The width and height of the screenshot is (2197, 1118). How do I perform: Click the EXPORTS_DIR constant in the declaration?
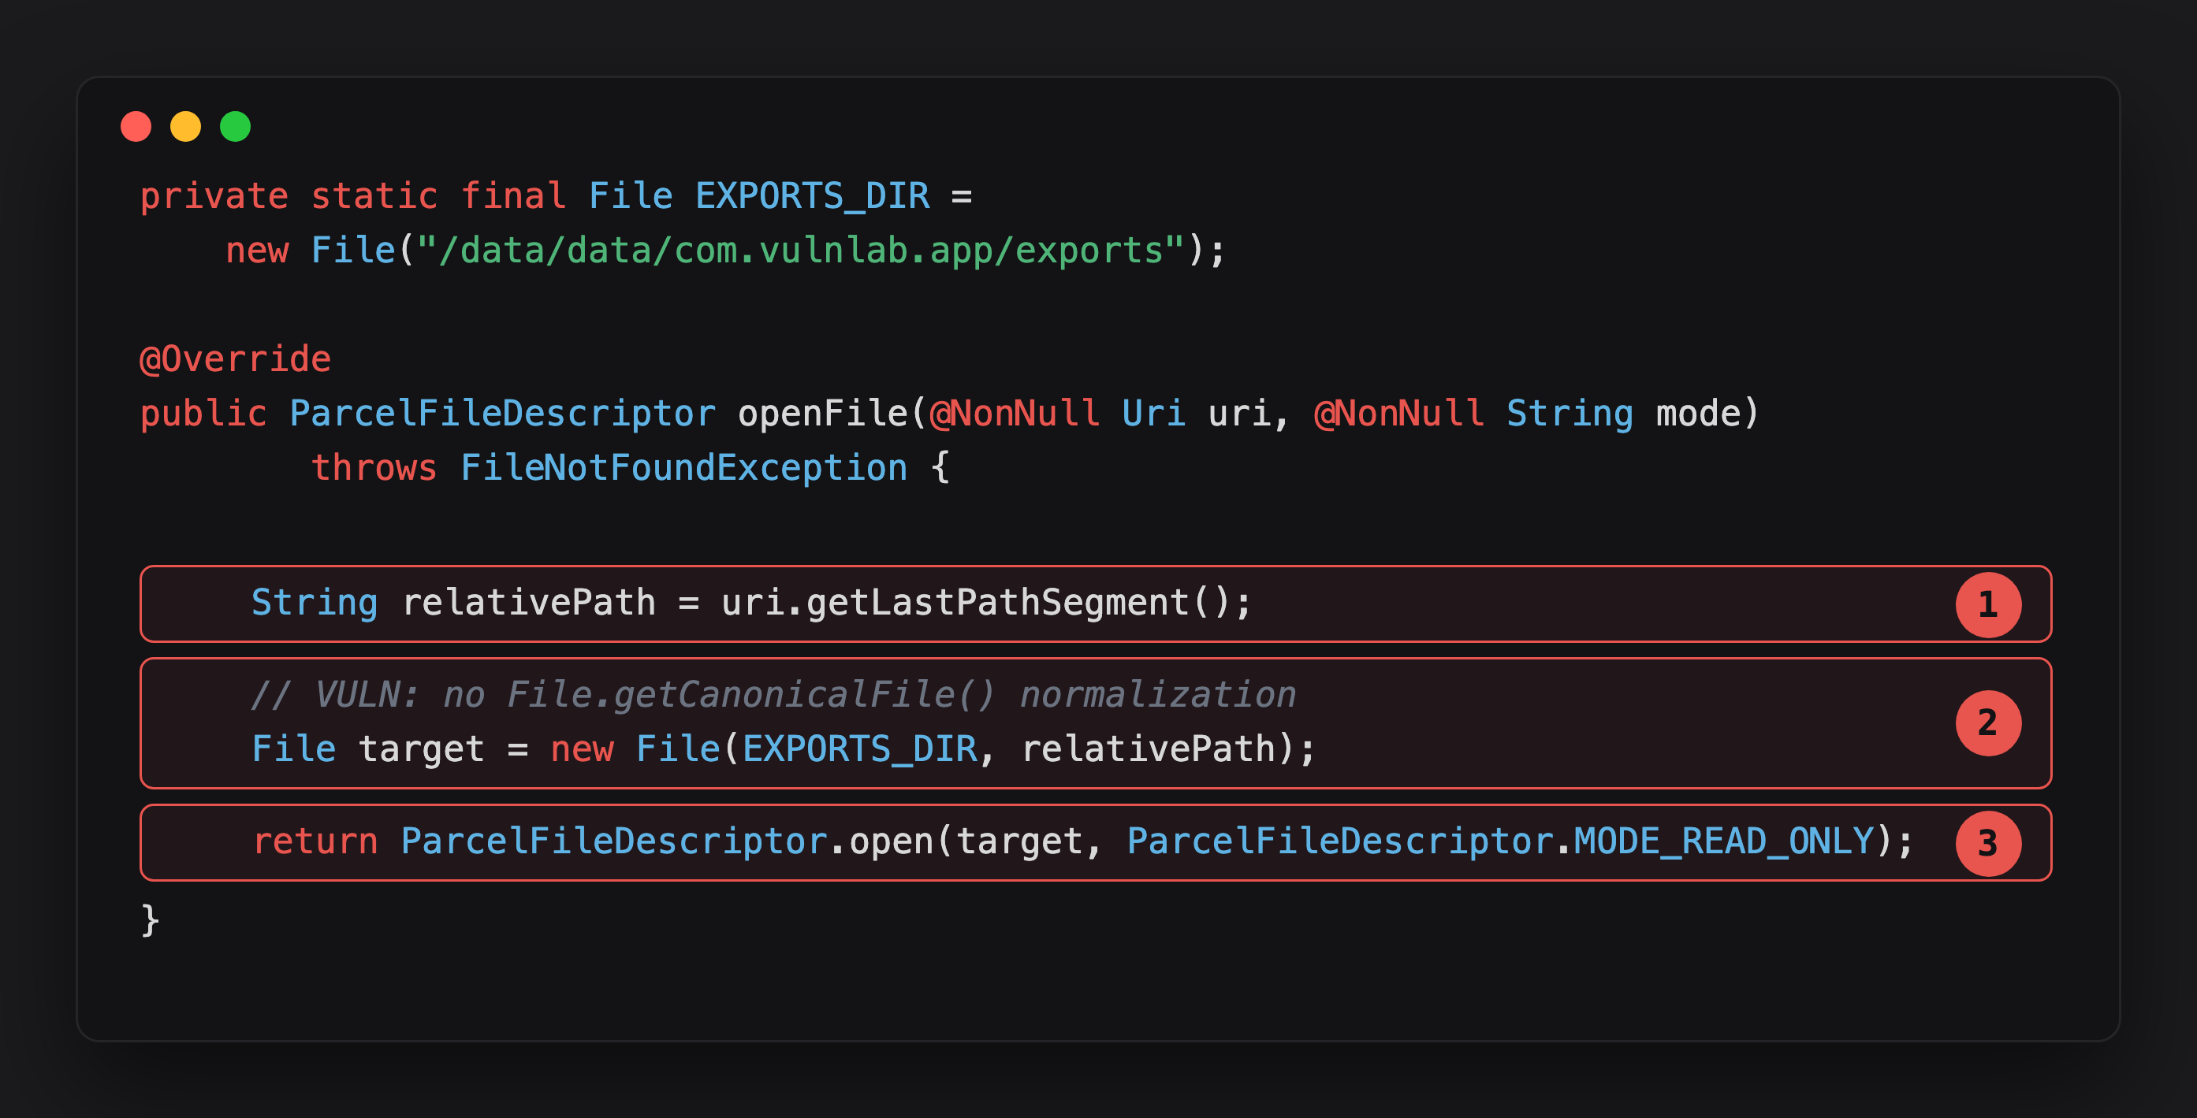click(812, 196)
